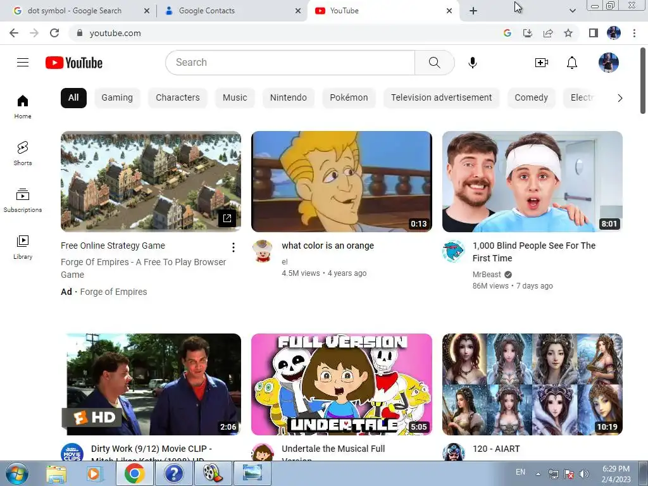Open 'what color is an orange' video title

point(328,246)
